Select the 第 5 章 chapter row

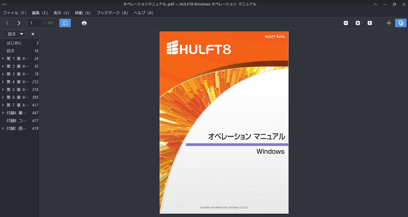(x=20, y=90)
